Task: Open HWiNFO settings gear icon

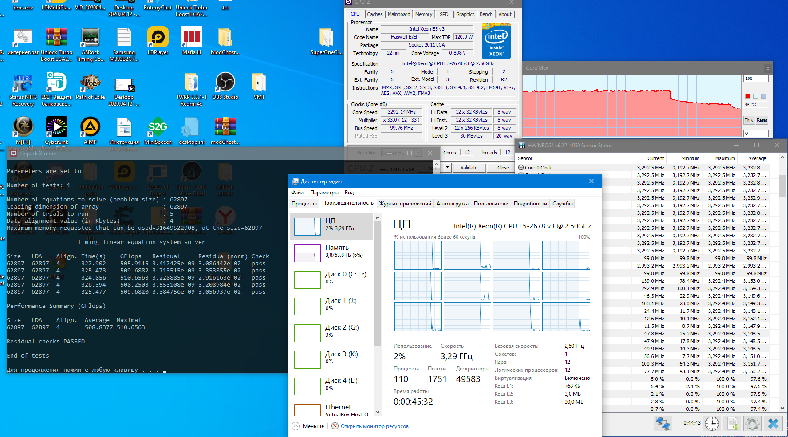Action: click(x=753, y=423)
